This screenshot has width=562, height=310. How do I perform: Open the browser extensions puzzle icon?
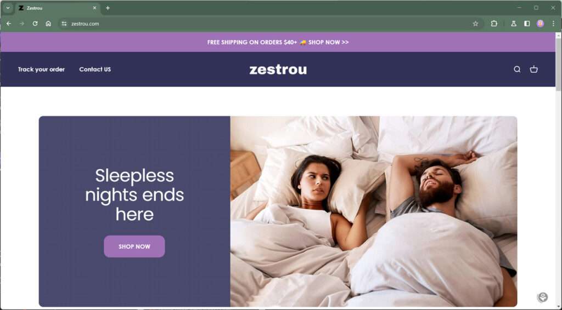point(494,24)
